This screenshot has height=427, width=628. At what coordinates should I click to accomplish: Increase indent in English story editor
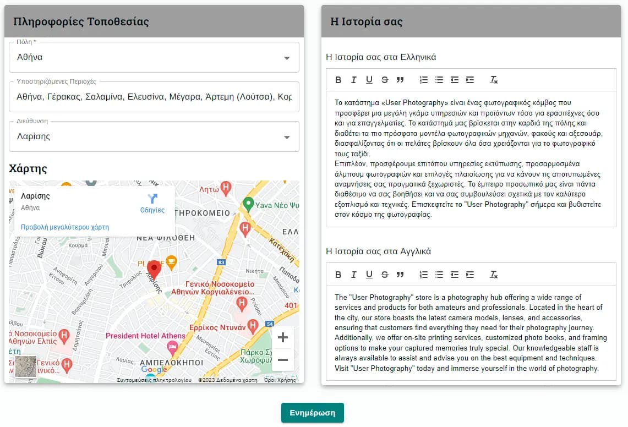click(470, 275)
